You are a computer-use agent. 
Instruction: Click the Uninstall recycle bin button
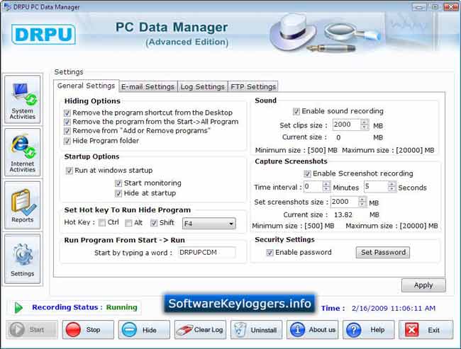point(256,330)
